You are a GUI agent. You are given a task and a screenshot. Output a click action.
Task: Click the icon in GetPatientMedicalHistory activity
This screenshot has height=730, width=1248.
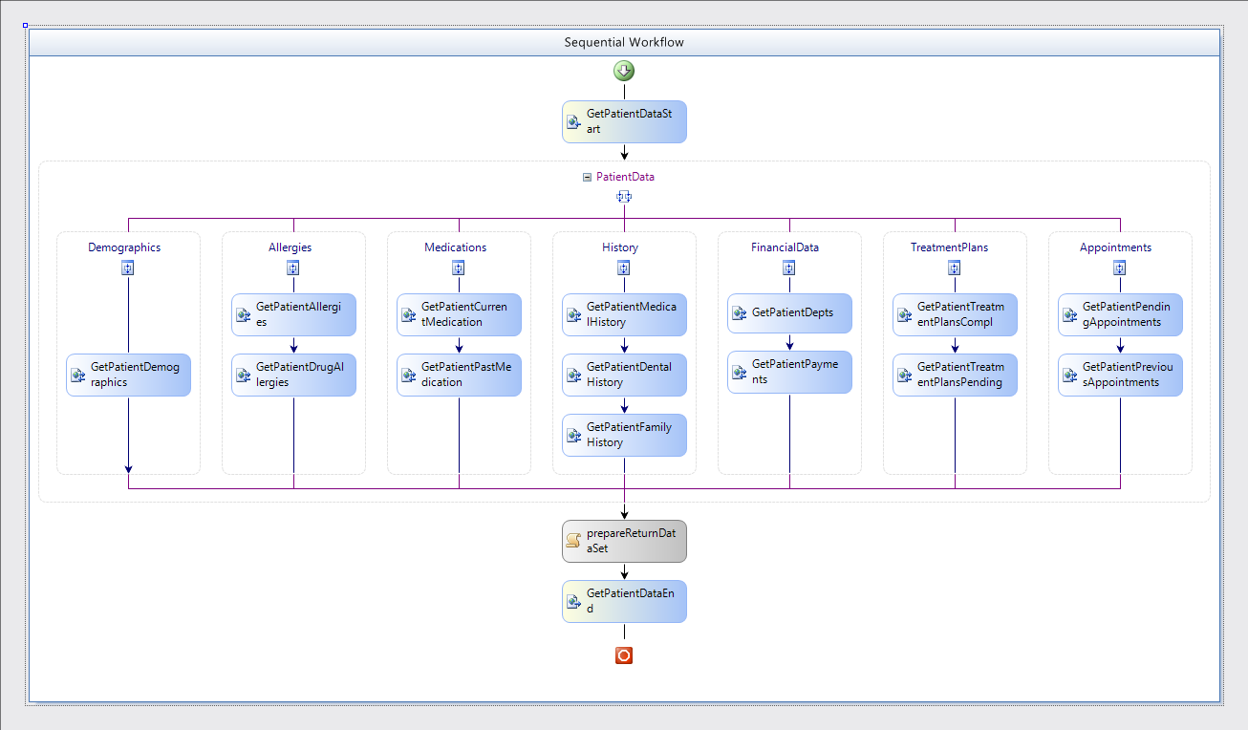point(574,315)
